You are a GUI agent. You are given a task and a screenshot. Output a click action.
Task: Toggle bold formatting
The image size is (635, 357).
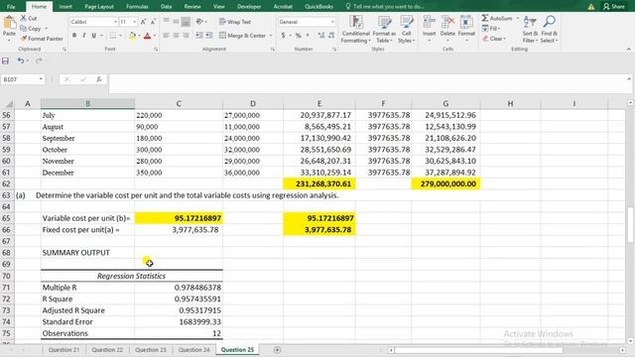74,36
